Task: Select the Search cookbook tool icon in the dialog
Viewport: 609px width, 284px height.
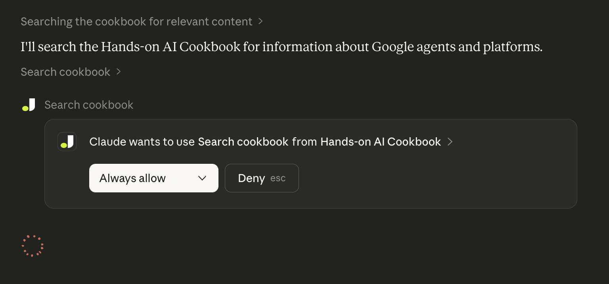Action: coord(67,142)
